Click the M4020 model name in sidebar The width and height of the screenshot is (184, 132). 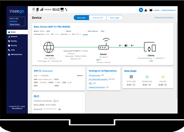point(14,22)
